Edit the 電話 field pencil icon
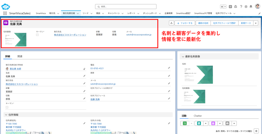 pyautogui.click(x=169, y=68)
